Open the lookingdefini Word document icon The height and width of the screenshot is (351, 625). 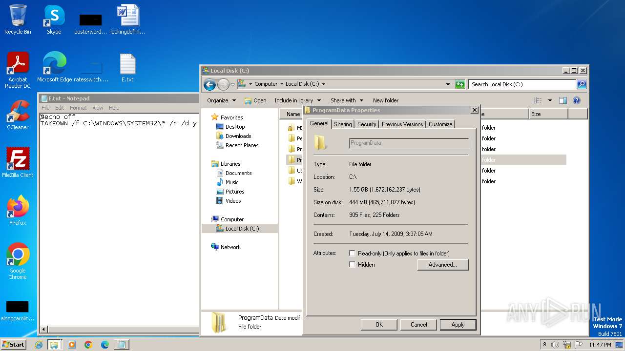(x=128, y=19)
